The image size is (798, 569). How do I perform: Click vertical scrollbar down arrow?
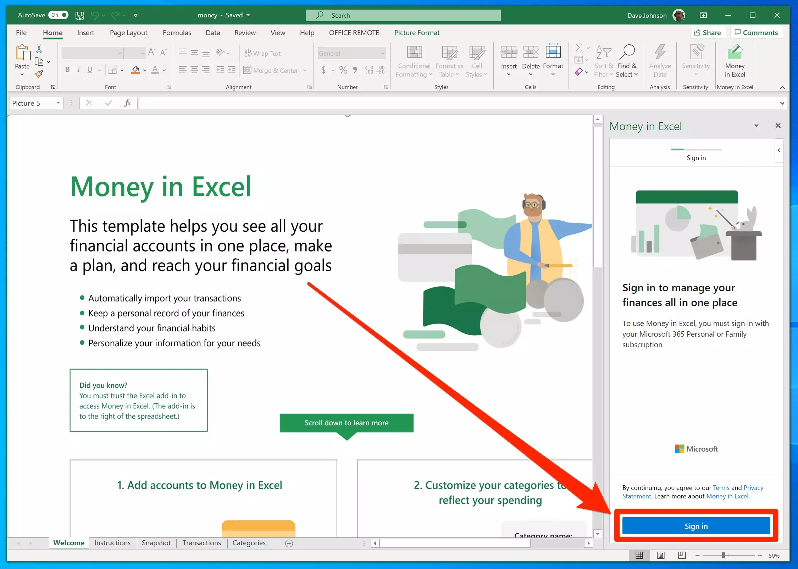tap(598, 534)
